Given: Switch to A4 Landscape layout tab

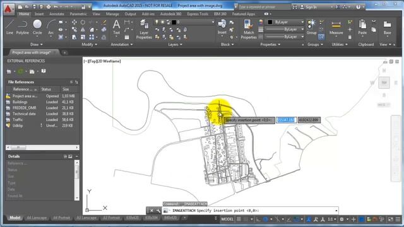Looking at the screenshot, I should [37, 218].
